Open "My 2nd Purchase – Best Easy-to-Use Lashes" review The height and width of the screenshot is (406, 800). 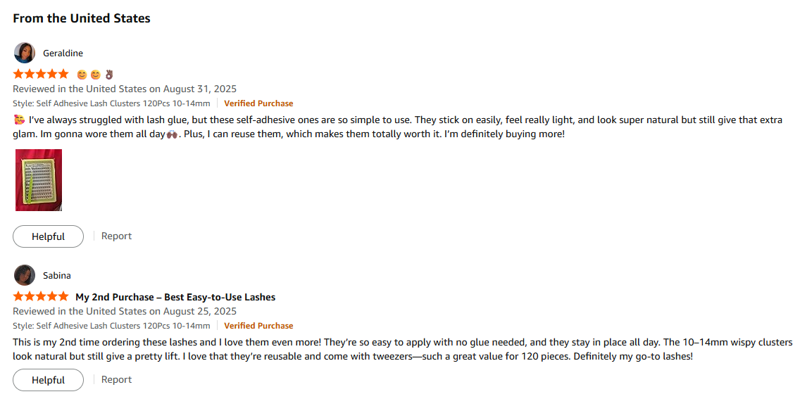pyautogui.click(x=175, y=297)
